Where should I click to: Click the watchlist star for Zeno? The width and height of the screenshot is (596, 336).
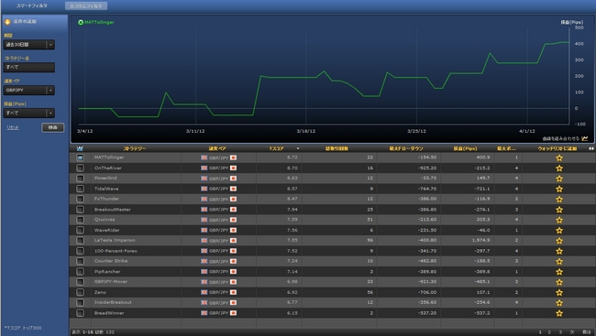pos(559,292)
